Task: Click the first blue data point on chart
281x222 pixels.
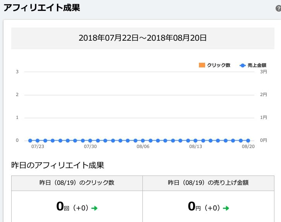Action: point(30,141)
